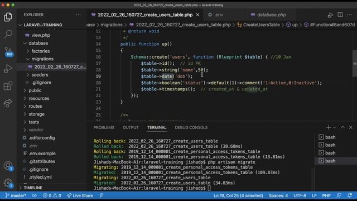Open the Manage settings gear icon

(8, 183)
